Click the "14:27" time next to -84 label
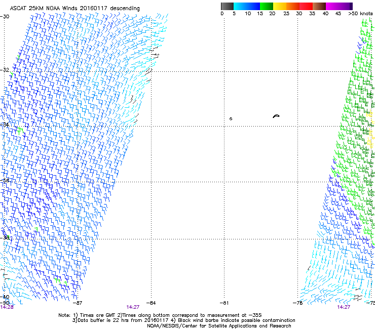The height and width of the screenshot is (329, 375). (133, 307)
